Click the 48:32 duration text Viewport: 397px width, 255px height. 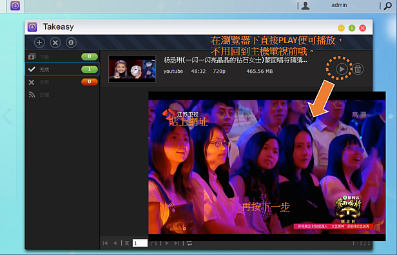198,71
